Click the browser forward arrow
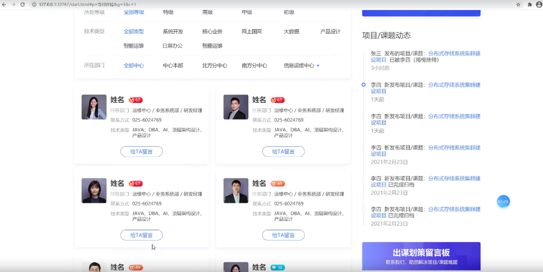The width and height of the screenshot is (543, 272). (13, 4)
